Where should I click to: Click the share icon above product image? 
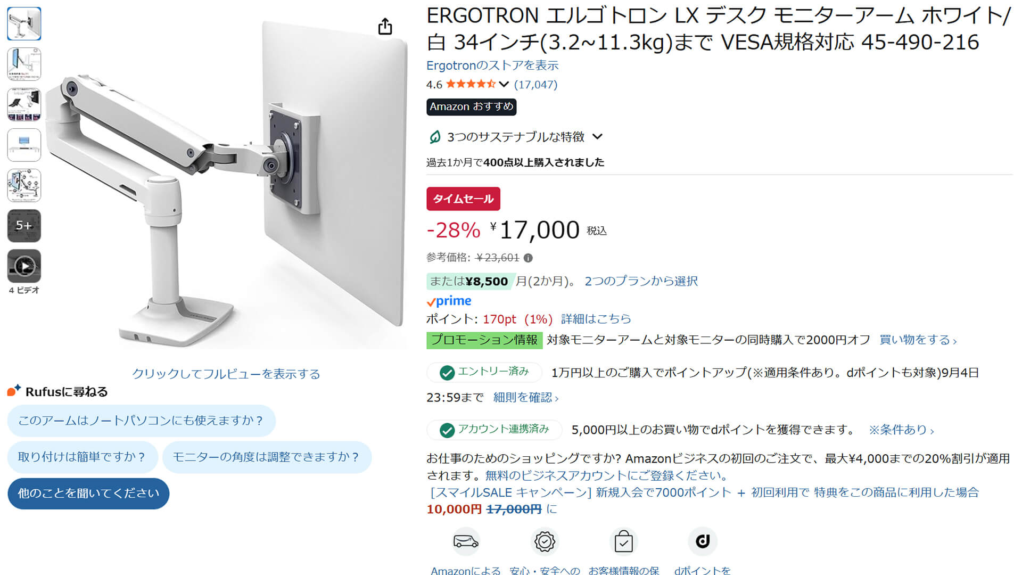[385, 26]
